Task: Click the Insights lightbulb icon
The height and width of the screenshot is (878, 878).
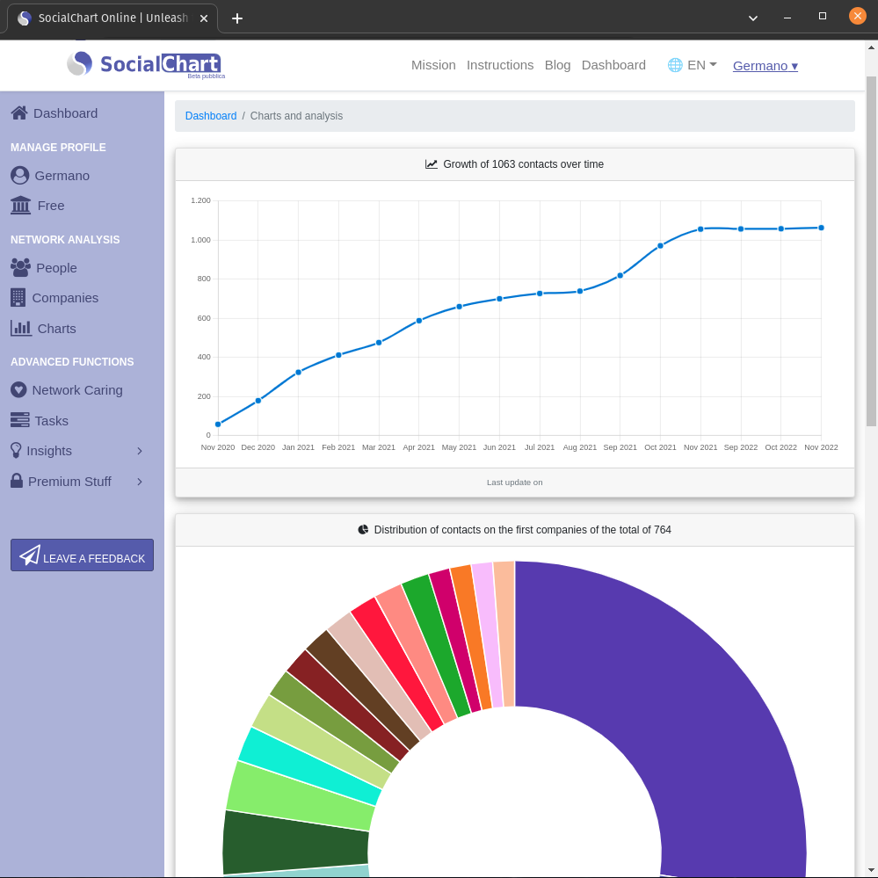Action: coord(16,450)
